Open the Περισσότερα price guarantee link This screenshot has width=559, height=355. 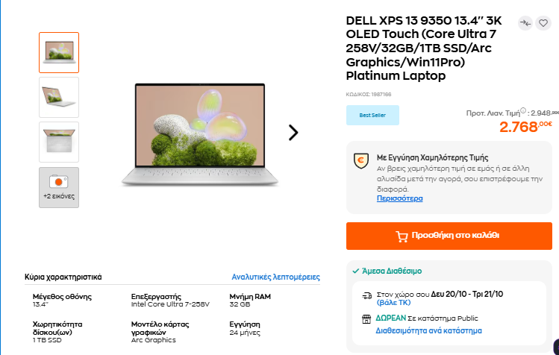pos(399,198)
